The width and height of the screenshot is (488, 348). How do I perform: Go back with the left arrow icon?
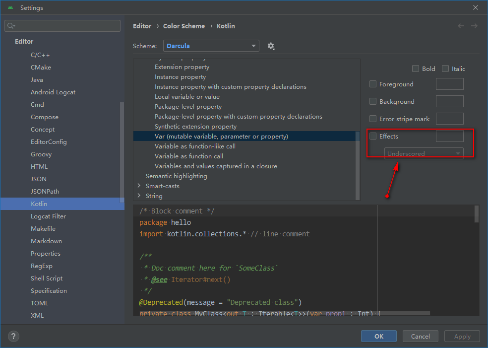[461, 26]
